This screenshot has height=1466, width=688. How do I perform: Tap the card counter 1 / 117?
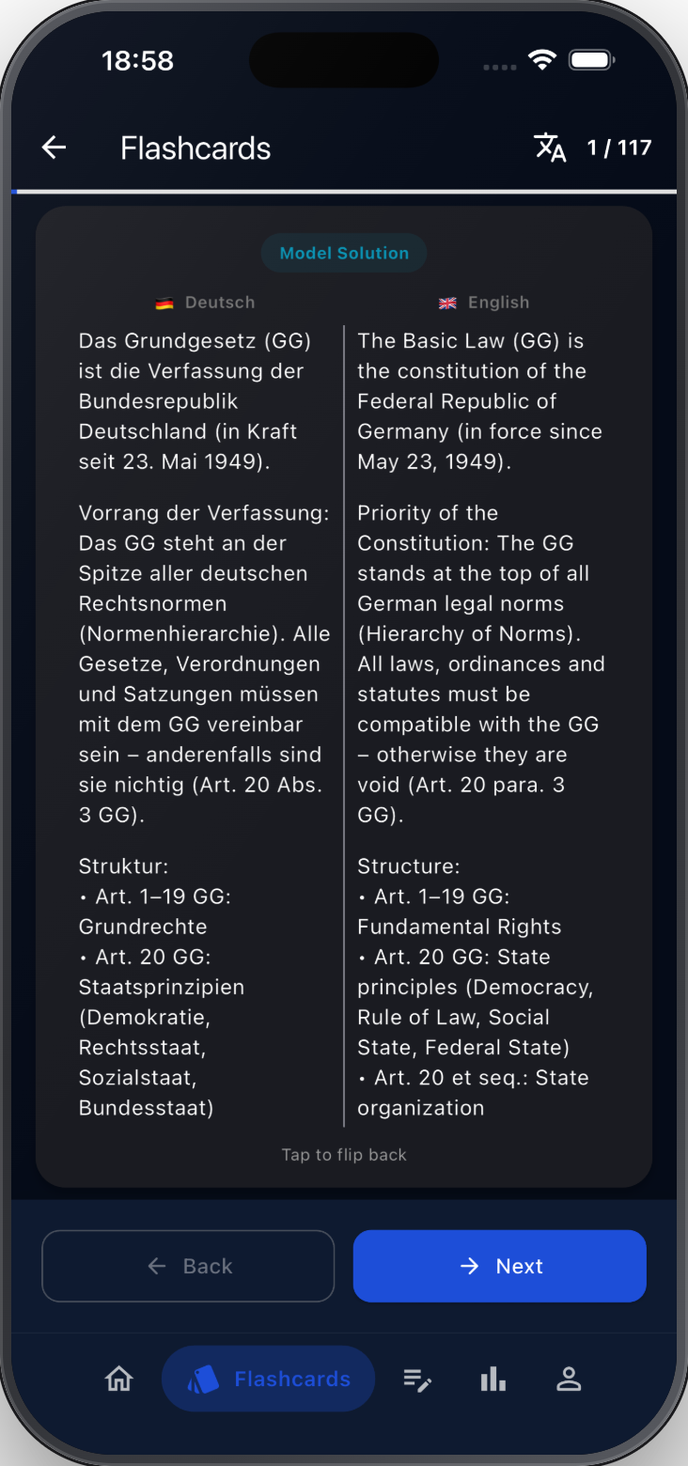618,148
